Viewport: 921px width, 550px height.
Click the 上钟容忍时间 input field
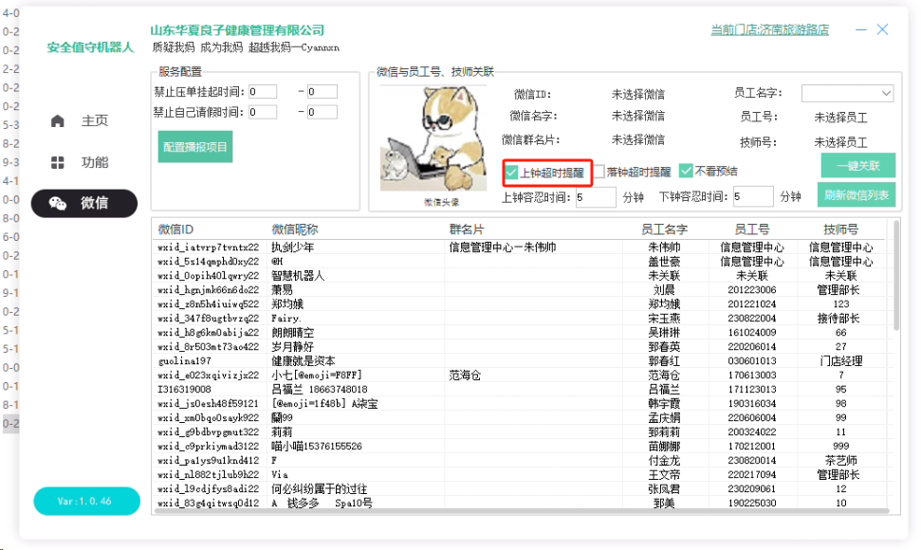[595, 197]
